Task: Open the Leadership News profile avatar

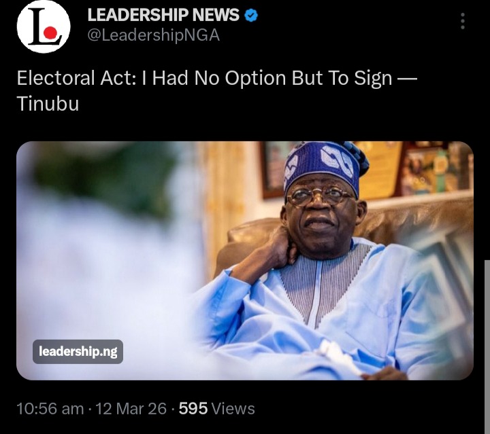Action: click(x=44, y=26)
